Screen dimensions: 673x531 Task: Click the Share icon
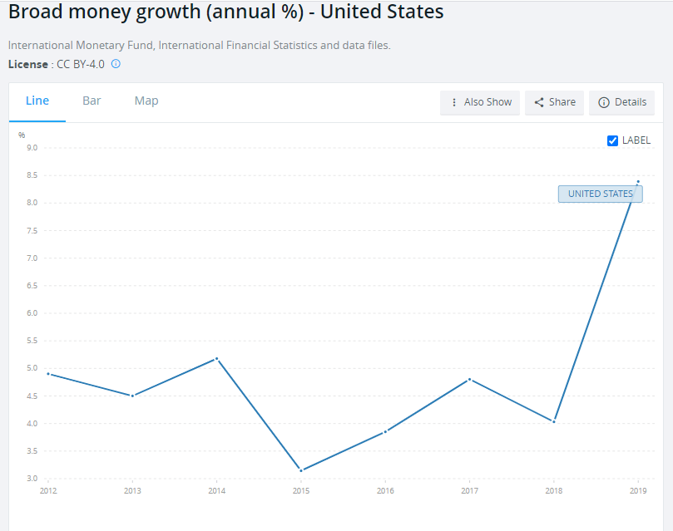pyautogui.click(x=539, y=102)
